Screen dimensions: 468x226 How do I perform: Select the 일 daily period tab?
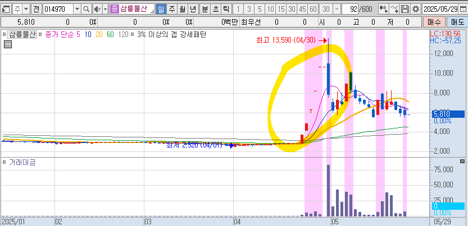(161, 9)
